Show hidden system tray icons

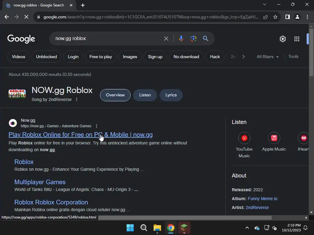(247, 228)
